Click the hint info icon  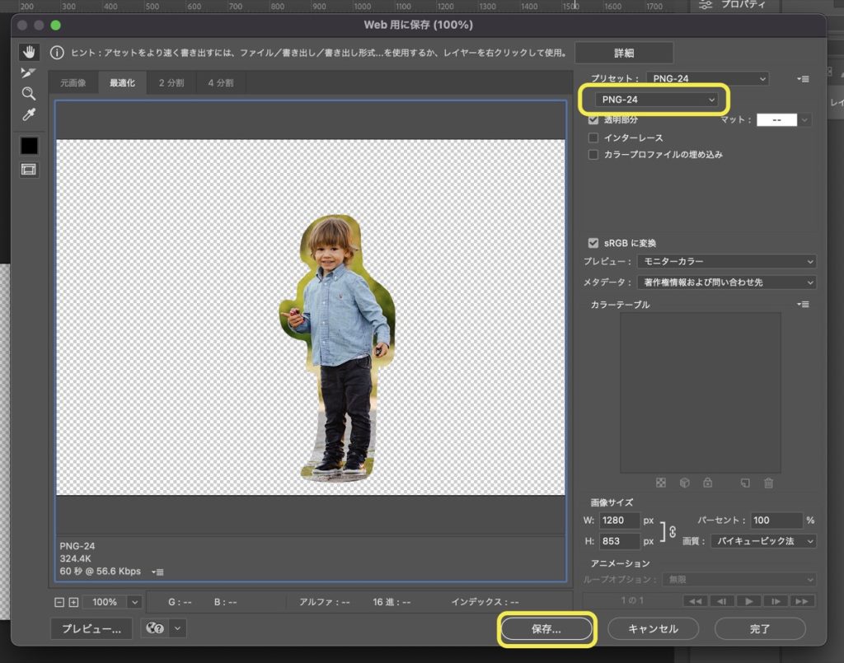coord(57,53)
